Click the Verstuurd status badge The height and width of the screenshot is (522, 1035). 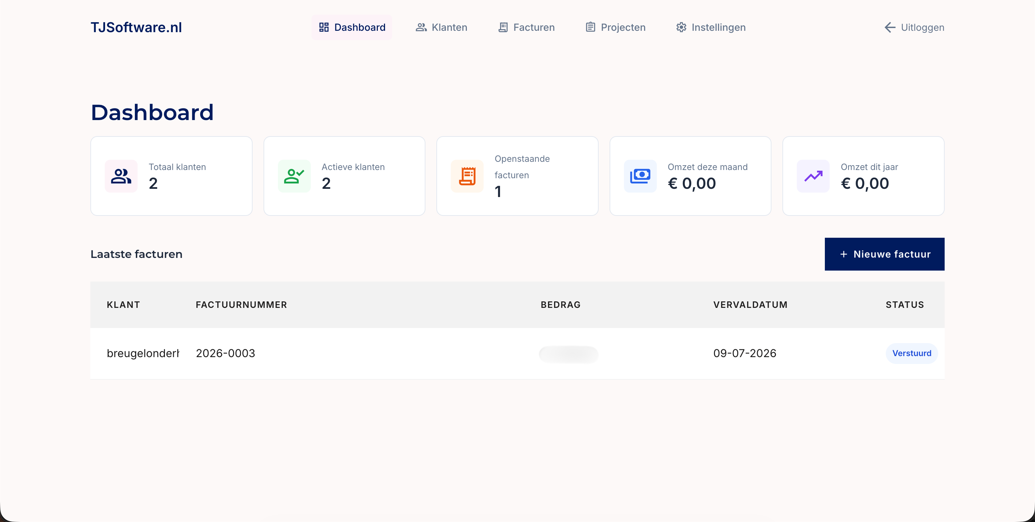912,353
